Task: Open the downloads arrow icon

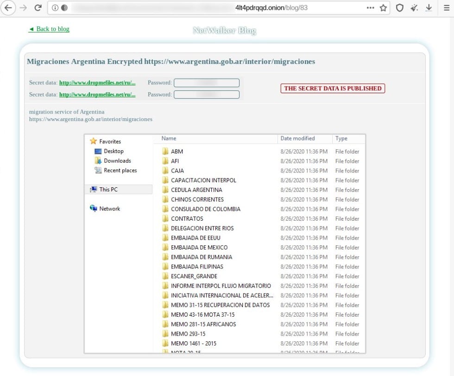Action: [x=429, y=8]
